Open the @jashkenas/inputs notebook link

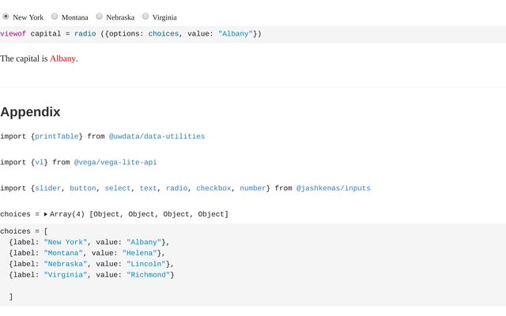click(333, 189)
